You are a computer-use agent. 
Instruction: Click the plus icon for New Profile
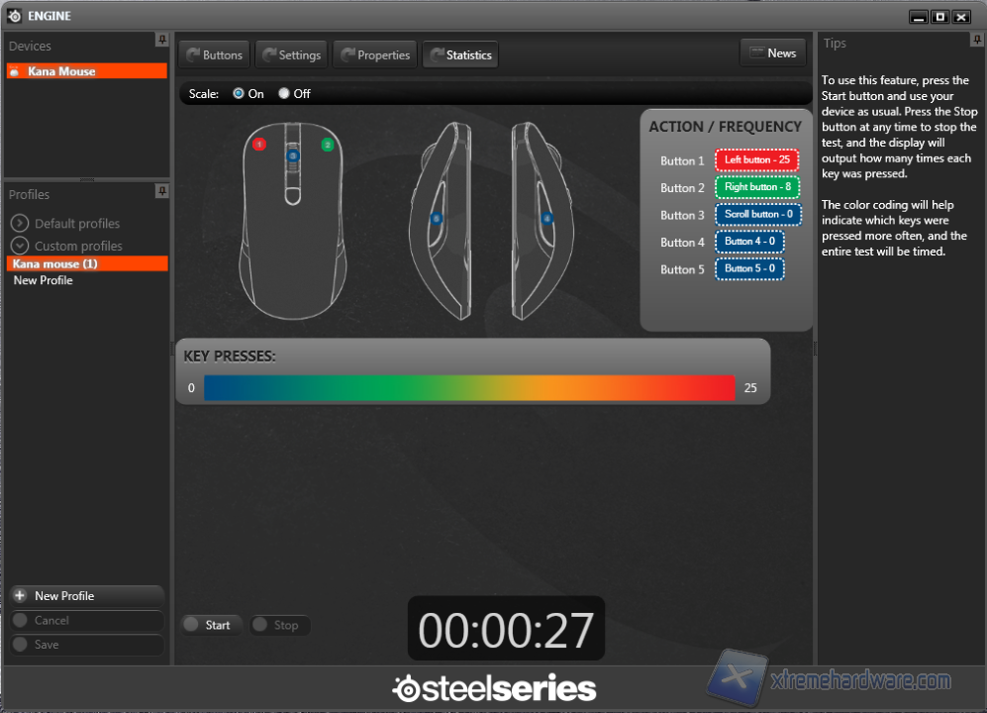(20, 596)
